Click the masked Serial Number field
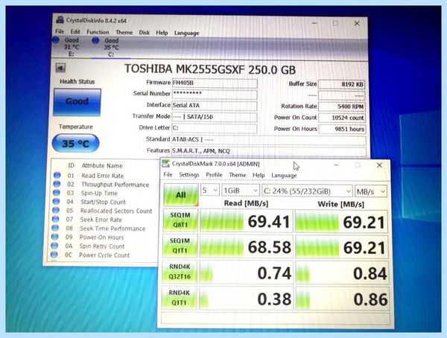The height and width of the screenshot is (338, 447). 215,94
